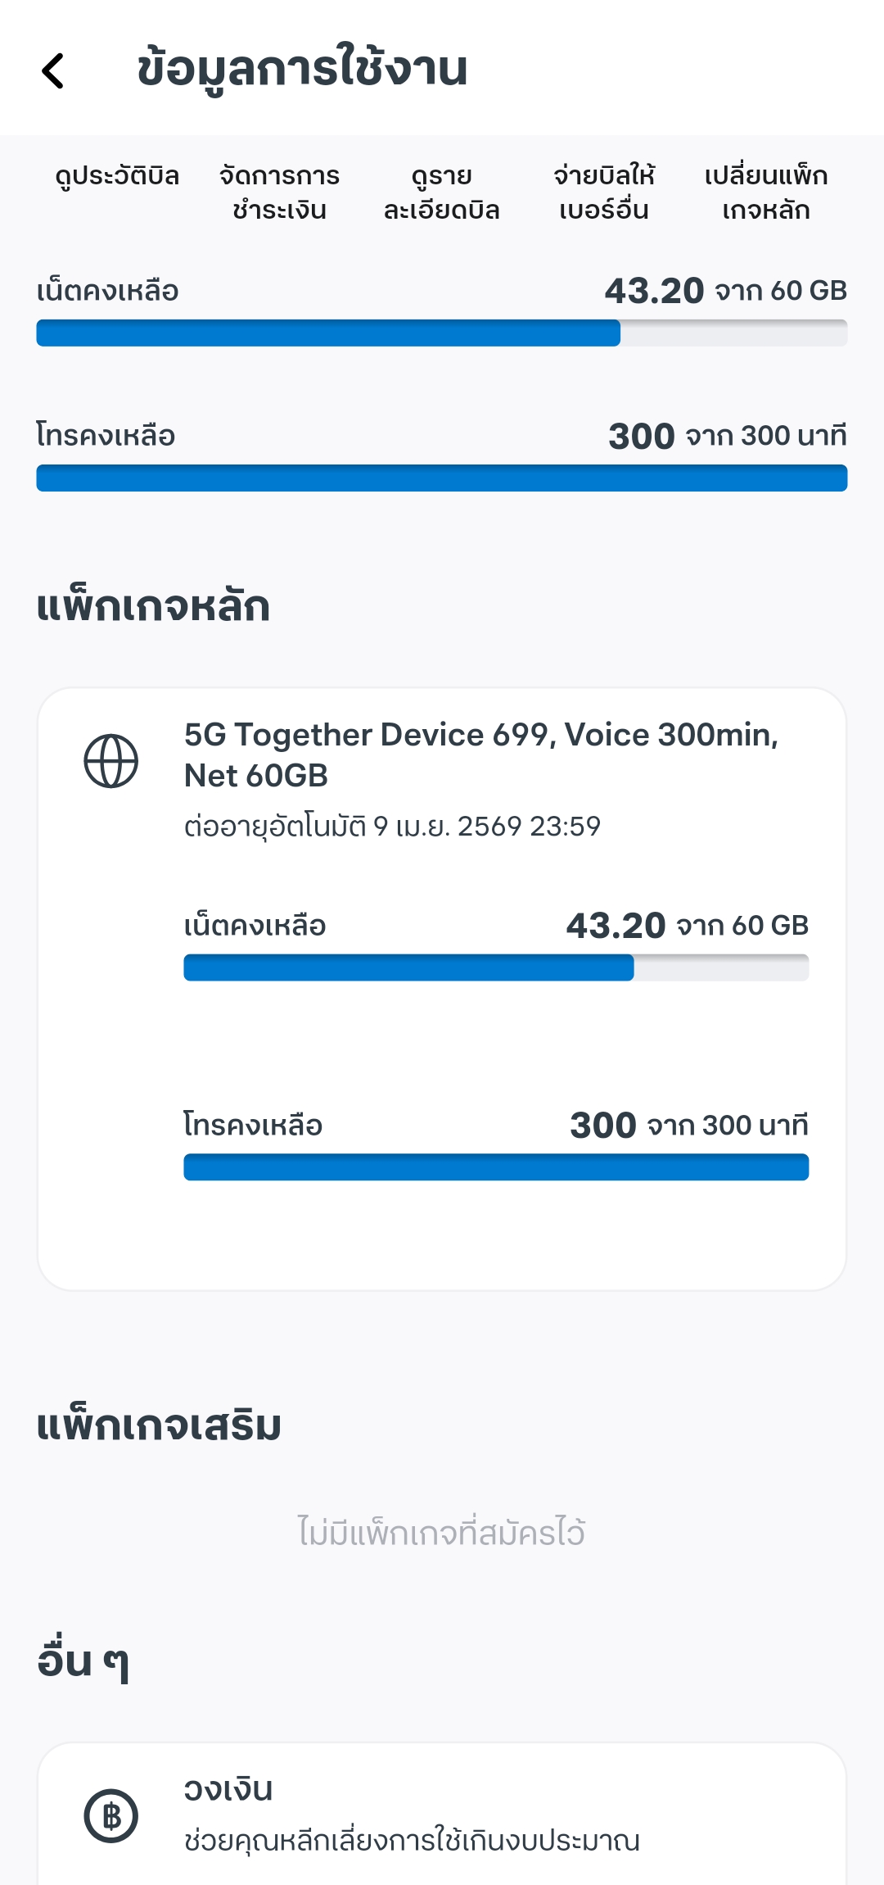Open ดูประวัติบิล shortcut
The image size is (884, 1885).
coord(117,176)
